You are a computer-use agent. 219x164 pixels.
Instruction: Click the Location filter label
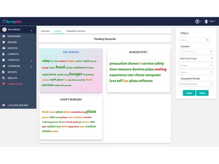pos(185,46)
